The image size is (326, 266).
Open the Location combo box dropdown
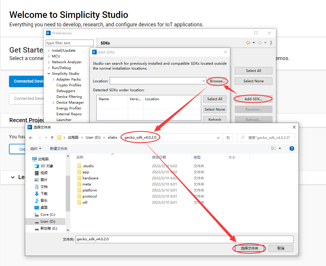tap(204, 81)
